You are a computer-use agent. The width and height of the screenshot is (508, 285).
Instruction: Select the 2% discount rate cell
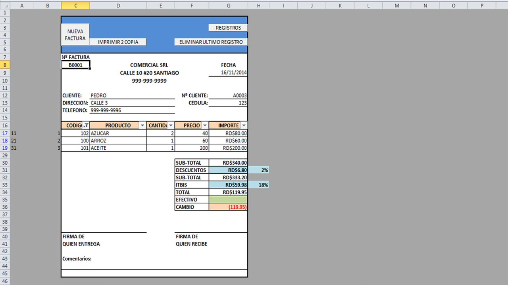pos(259,170)
